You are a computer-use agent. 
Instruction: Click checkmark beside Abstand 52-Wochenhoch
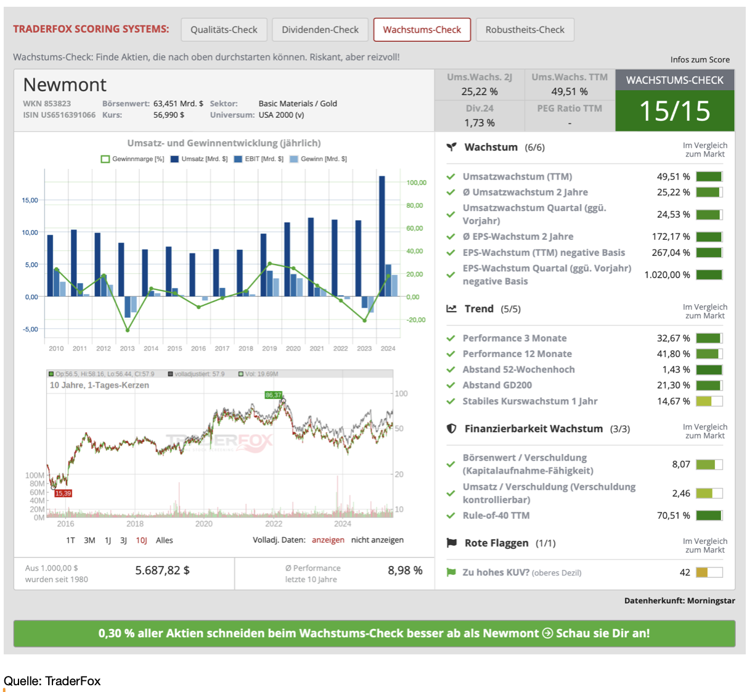[x=451, y=369]
